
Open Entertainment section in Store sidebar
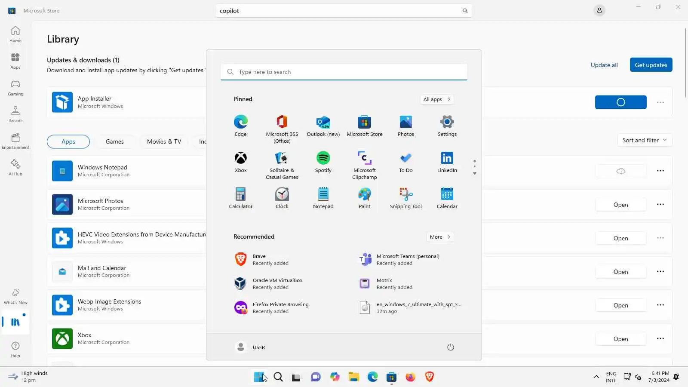pyautogui.click(x=15, y=141)
